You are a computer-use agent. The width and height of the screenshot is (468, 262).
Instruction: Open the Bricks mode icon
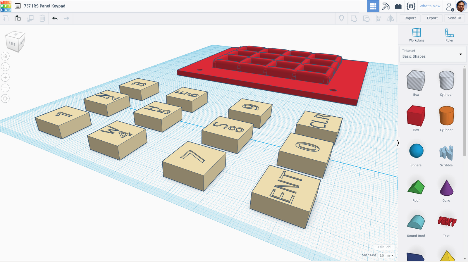[x=398, y=6]
